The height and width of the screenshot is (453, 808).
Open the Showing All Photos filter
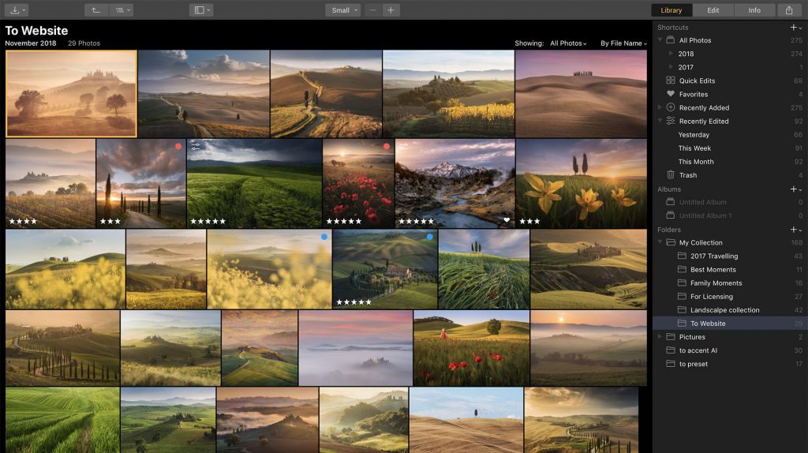pos(568,43)
